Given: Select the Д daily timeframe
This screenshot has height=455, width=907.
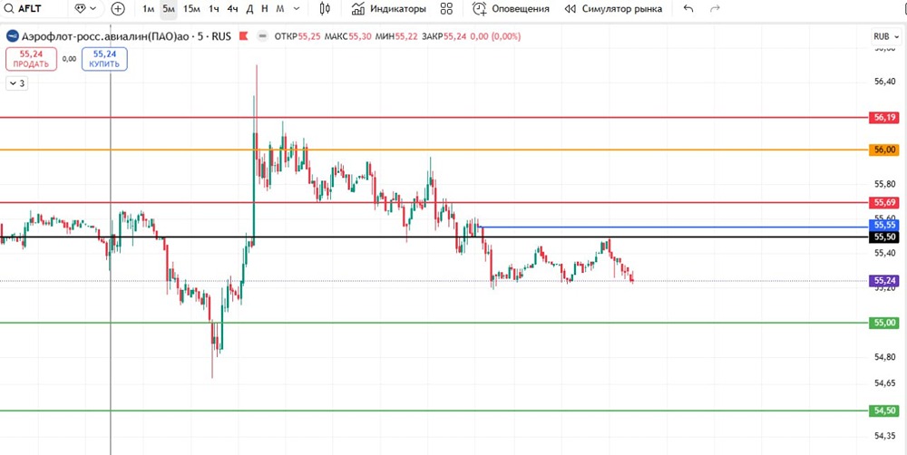Looking at the screenshot, I should point(250,9).
